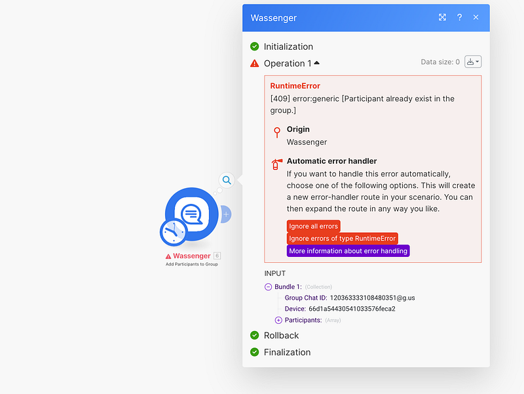
Task: Expand the Participants array
Action: pos(278,320)
